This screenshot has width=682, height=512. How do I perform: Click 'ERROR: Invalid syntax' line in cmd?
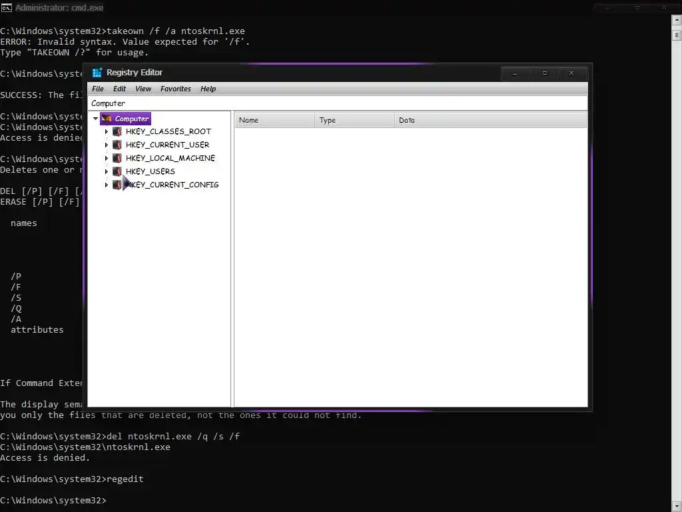pos(125,42)
